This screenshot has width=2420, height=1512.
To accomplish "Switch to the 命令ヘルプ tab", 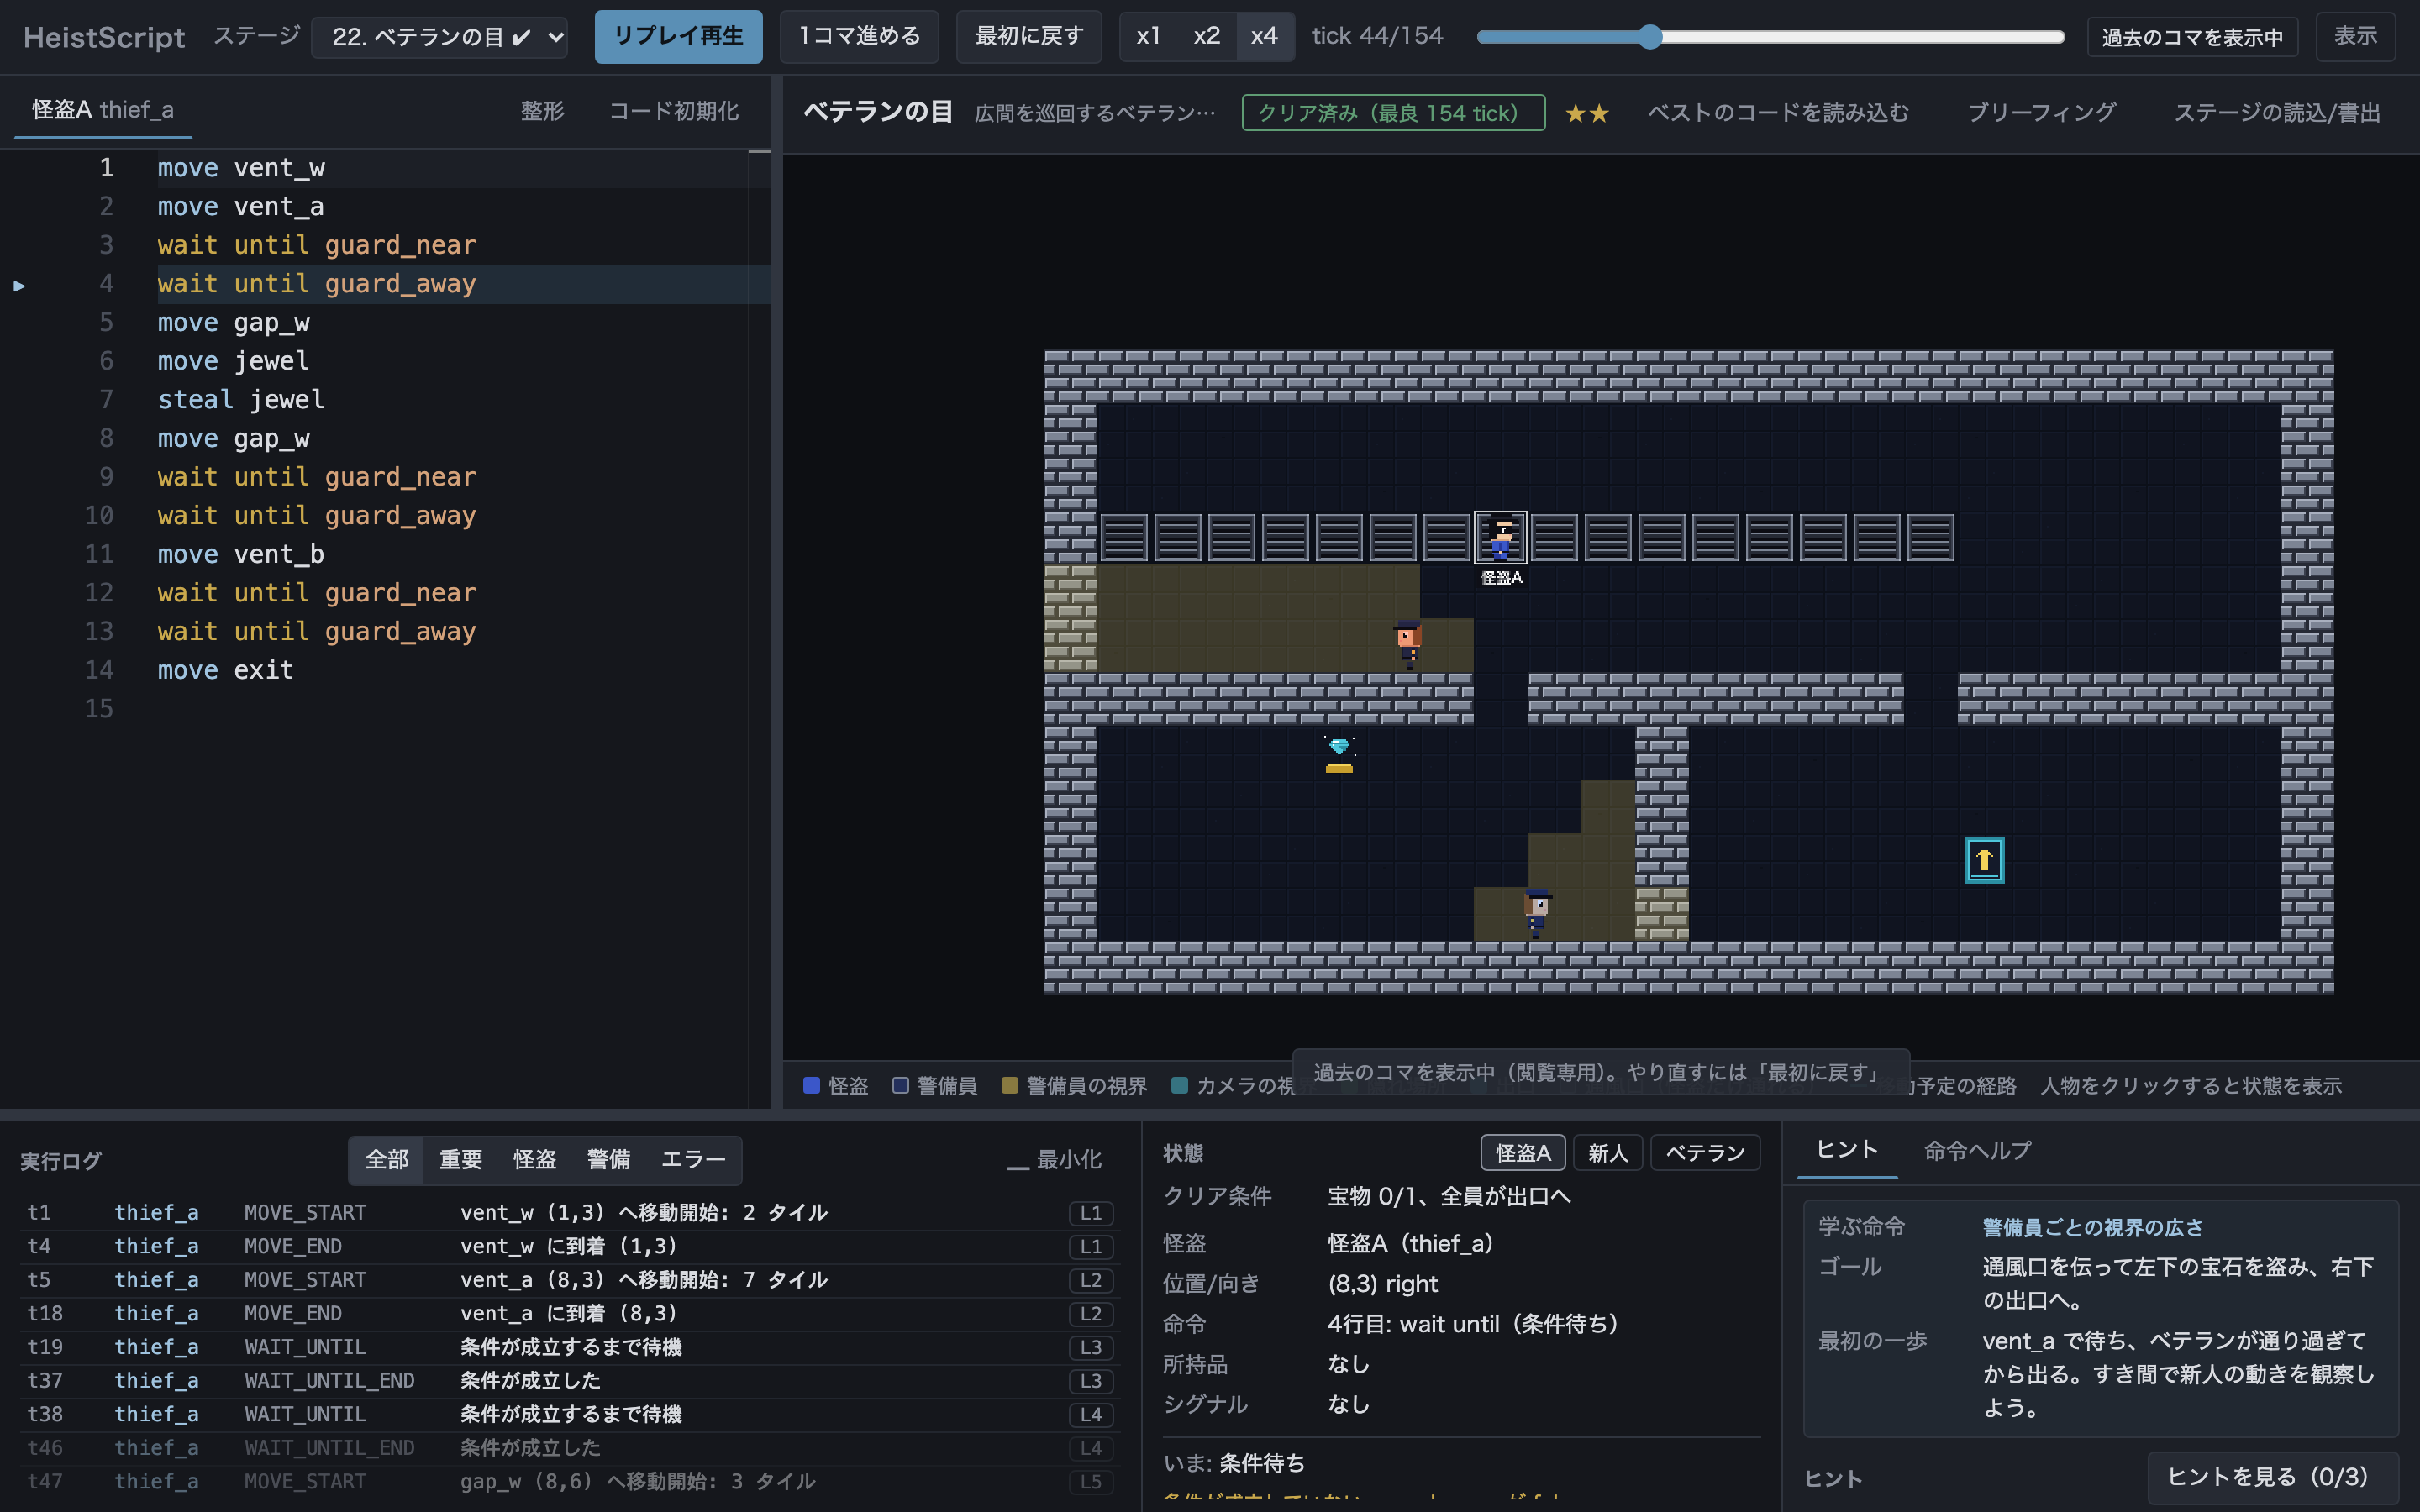I will click(x=1977, y=1151).
